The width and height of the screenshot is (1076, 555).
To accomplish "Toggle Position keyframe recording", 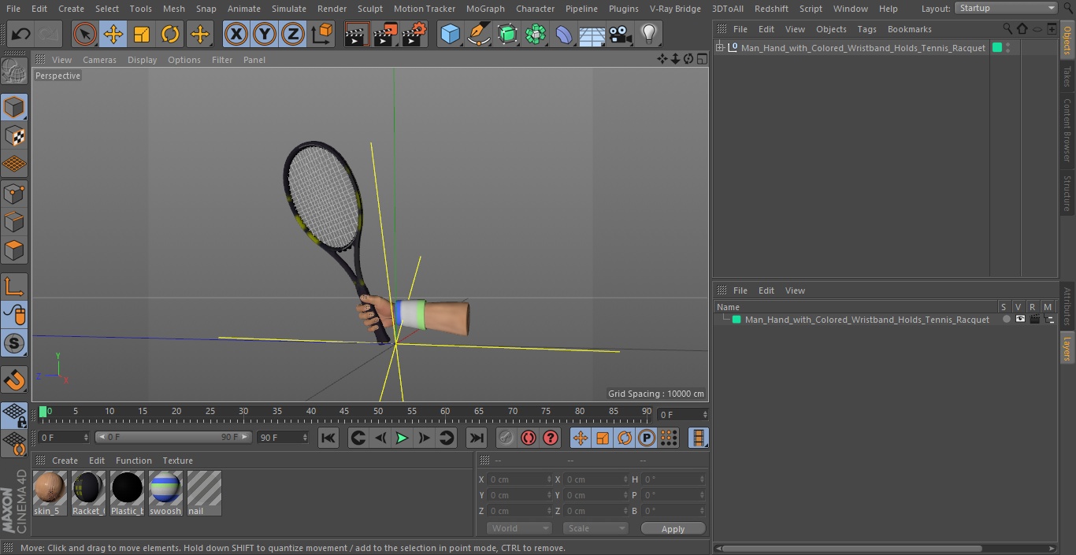I will coord(581,438).
